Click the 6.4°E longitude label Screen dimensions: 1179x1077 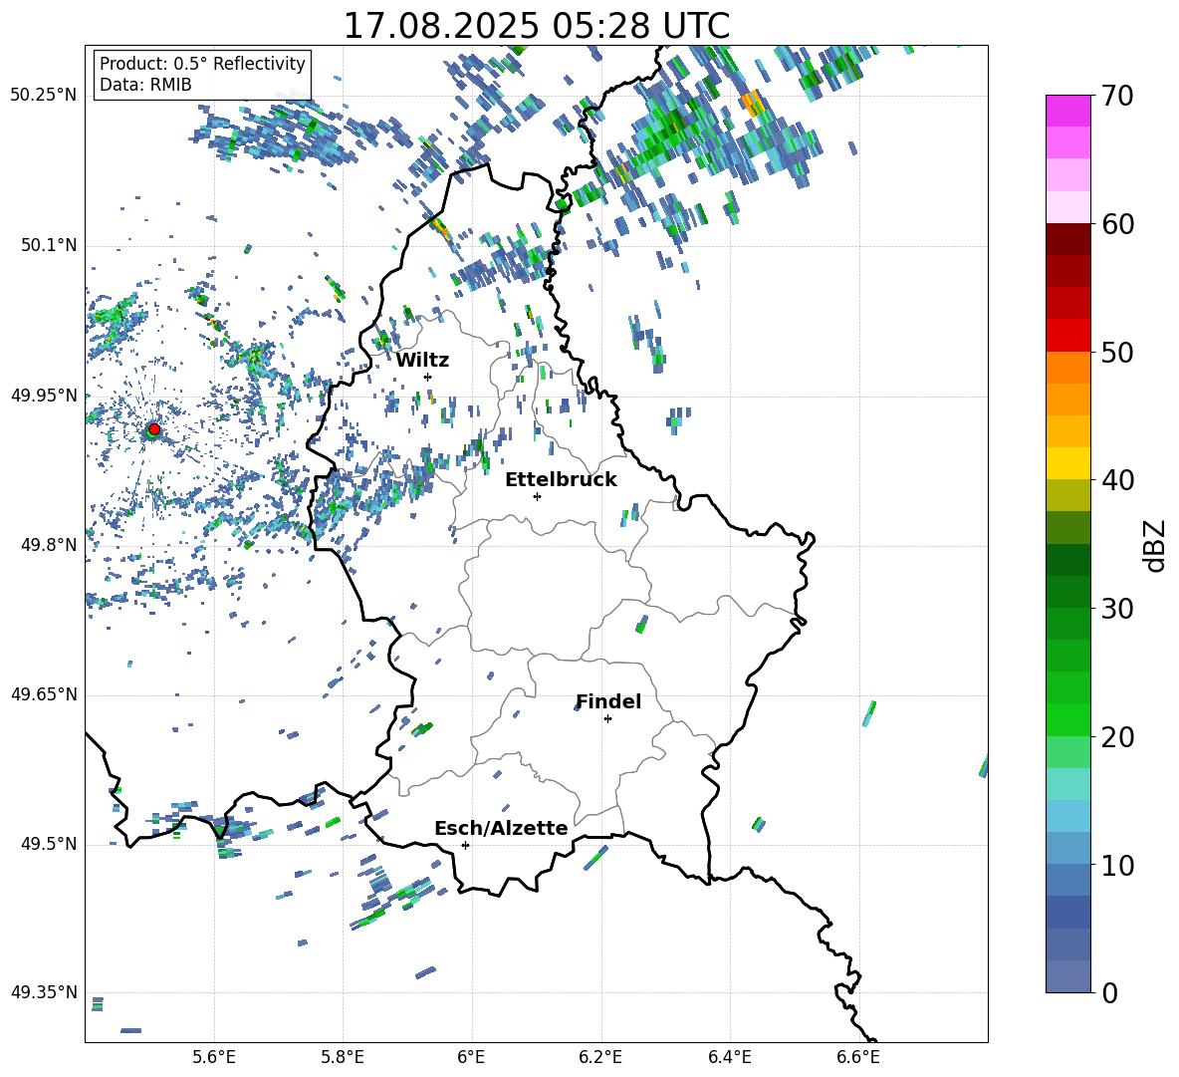tap(730, 1057)
